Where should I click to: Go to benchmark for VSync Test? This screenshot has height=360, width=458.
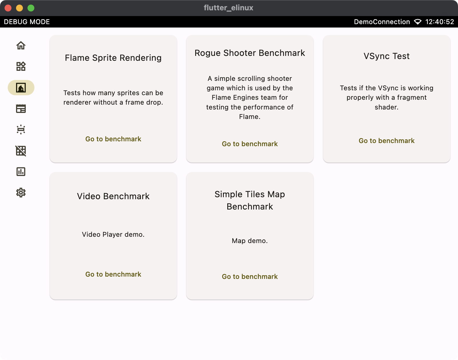tap(387, 141)
